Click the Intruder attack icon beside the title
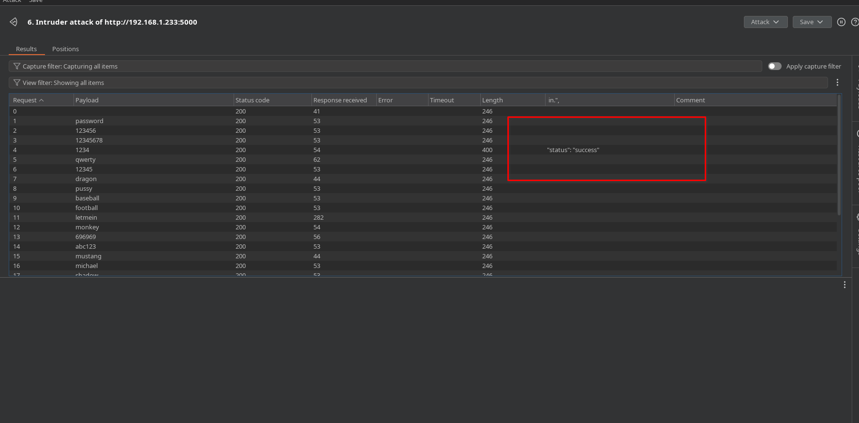 [14, 22]
